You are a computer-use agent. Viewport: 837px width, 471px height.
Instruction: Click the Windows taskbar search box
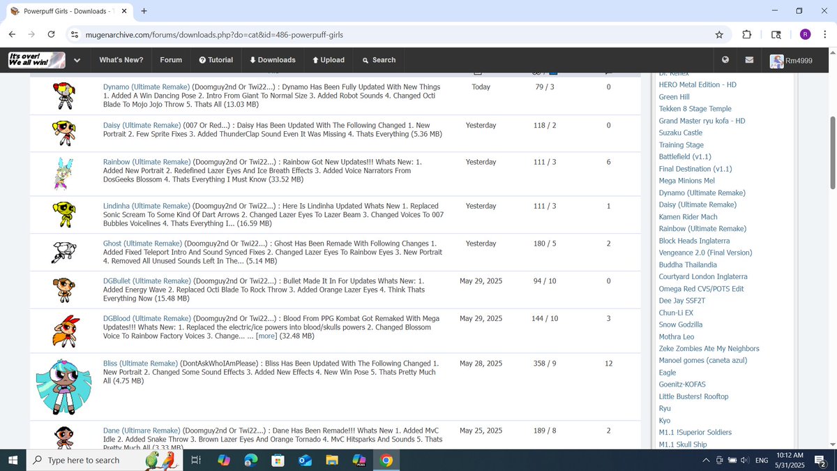pyautogui.click(x=104, y=460)
